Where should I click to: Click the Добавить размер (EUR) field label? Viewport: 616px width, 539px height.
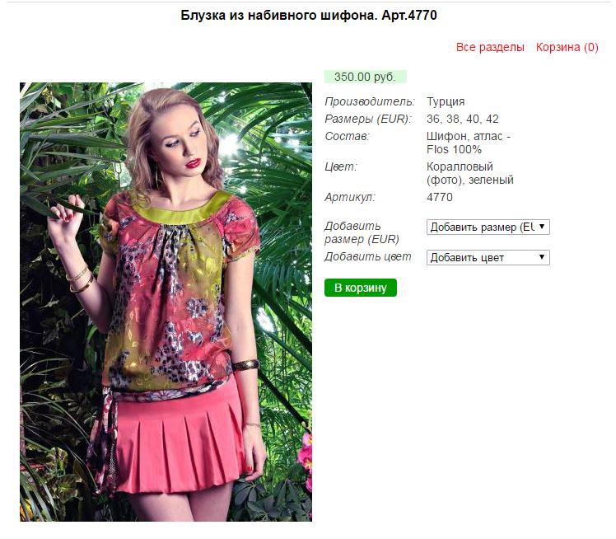(362, 232)
